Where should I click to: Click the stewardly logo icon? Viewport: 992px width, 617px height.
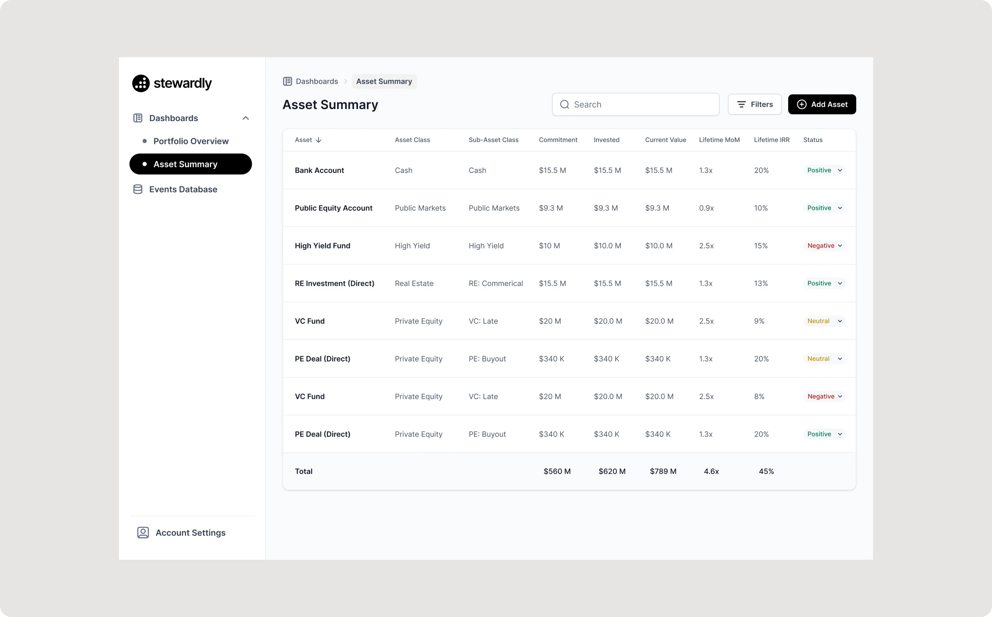click(141, 83)
